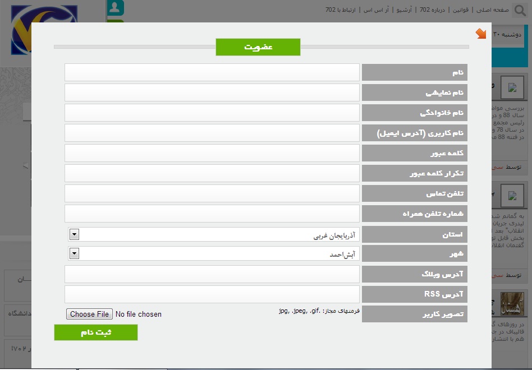Click the تصویر کاربر label
This screenshot has height=370, width=532.
tap(415, 314)
